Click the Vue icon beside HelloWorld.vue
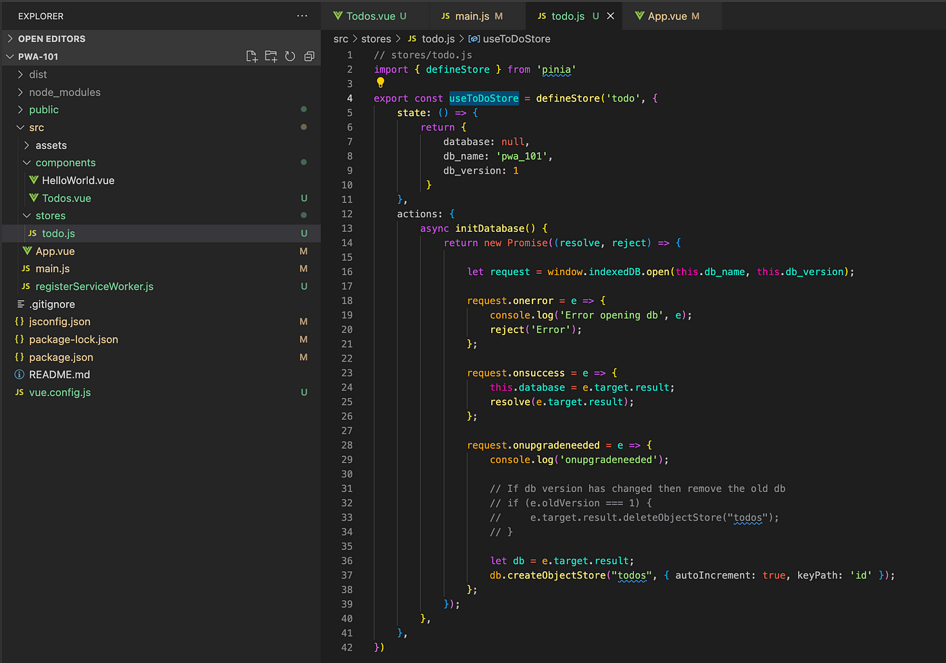Viewport: 946px width, 663px height. click(x=34, y=180)
